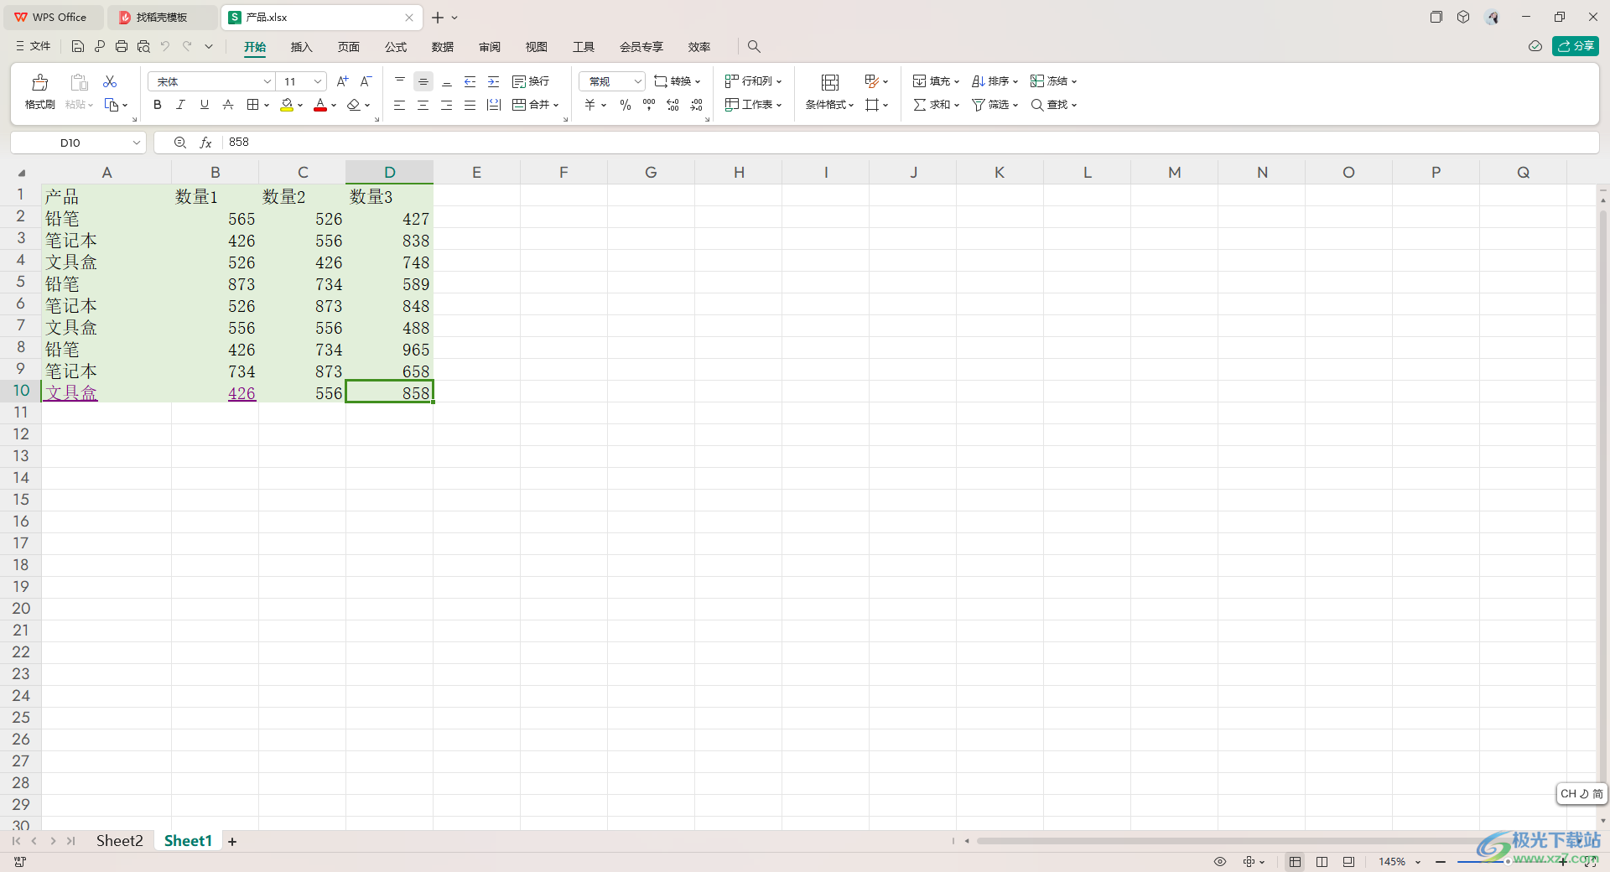Open the Sort (排序) menu
1610x872 pixels.
pyautogui.click(x=995, y=81)
